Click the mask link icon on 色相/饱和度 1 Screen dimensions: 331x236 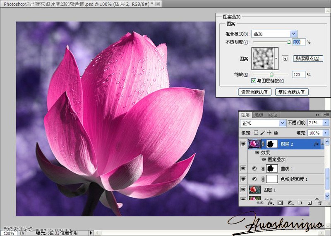pyautogui.click(x=263, y=179)
